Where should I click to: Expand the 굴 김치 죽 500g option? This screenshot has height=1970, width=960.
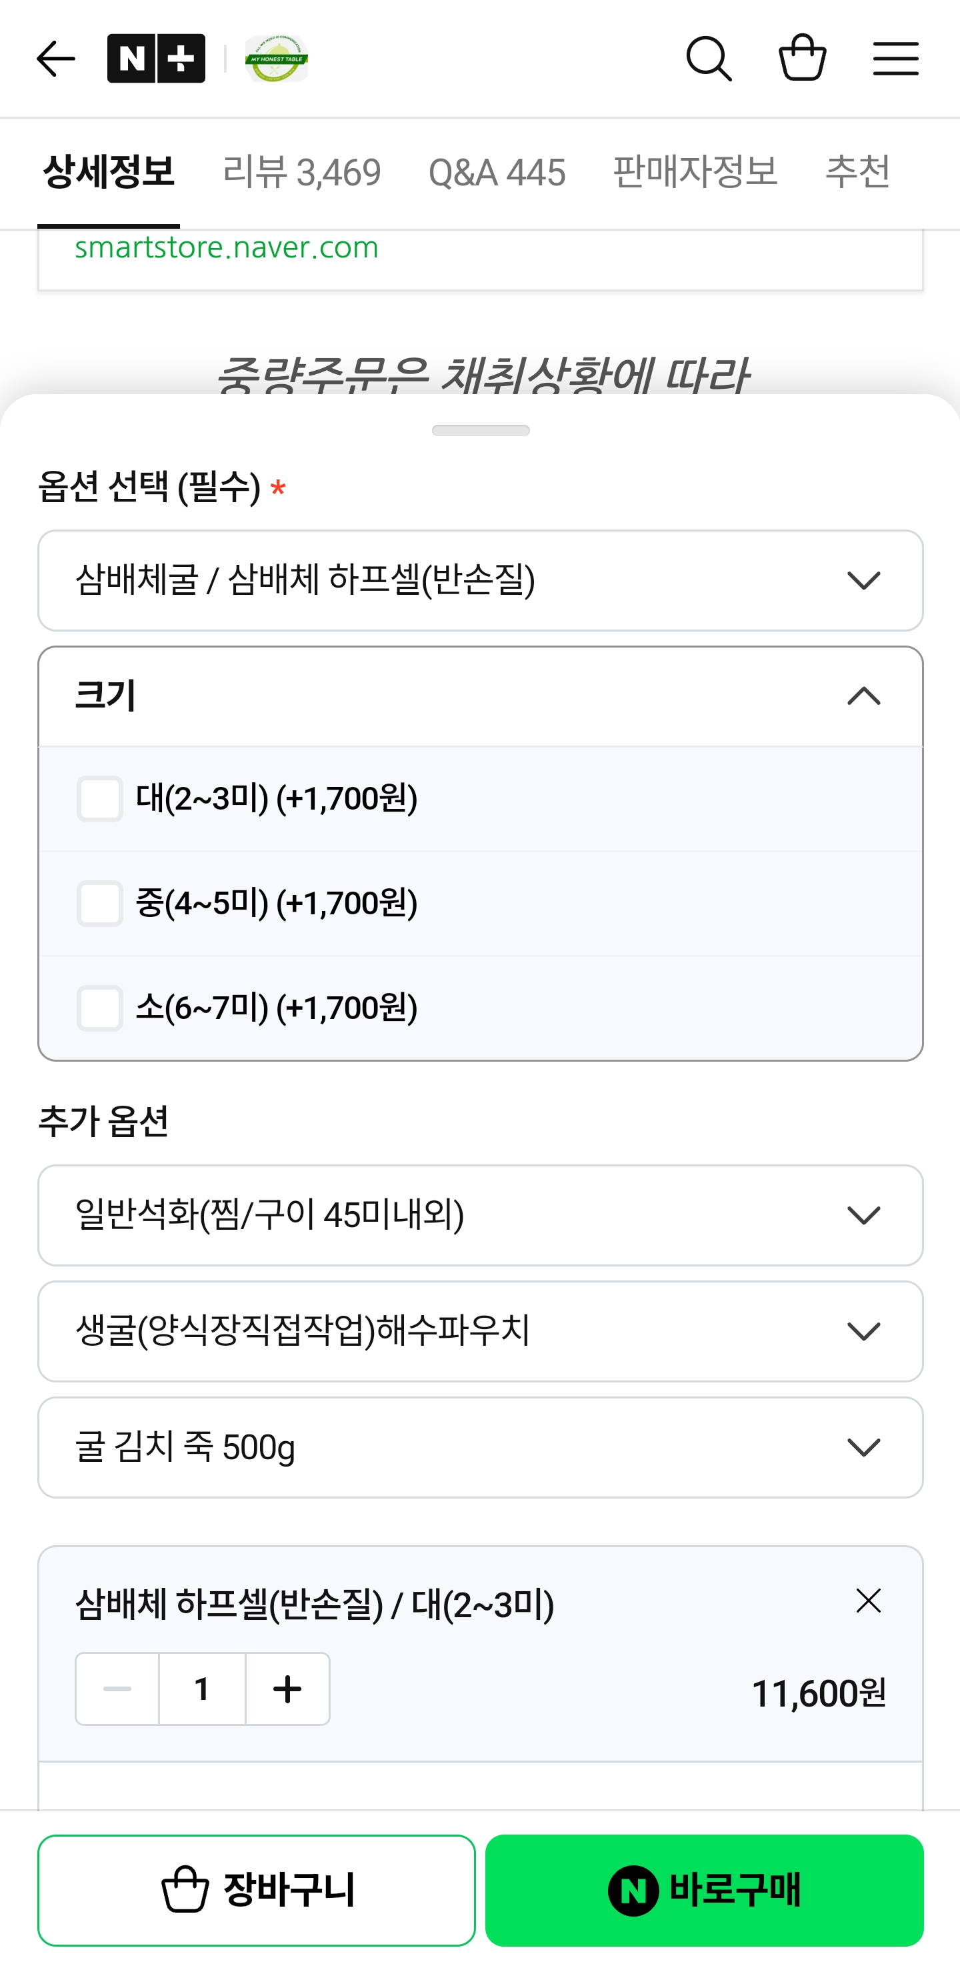coord(481,1448)
